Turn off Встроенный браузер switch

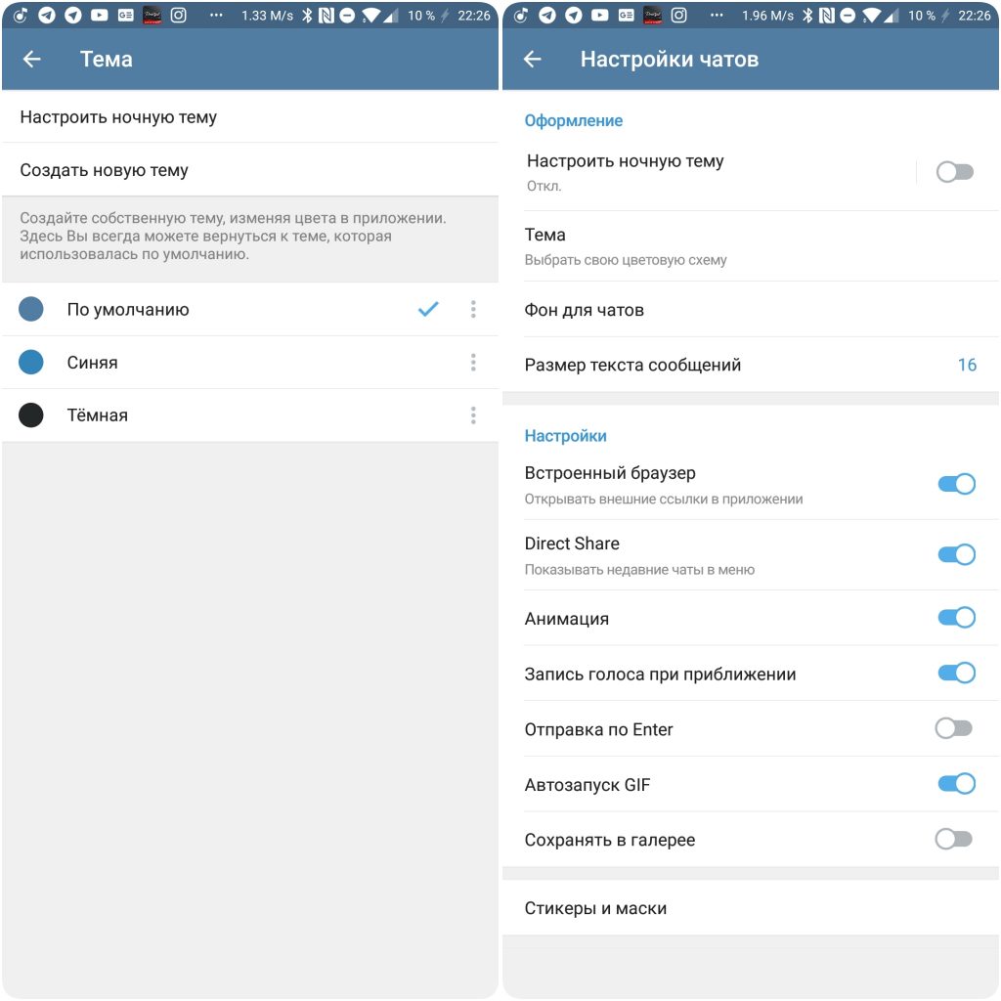pyautogui.click(x=956, y=484)
